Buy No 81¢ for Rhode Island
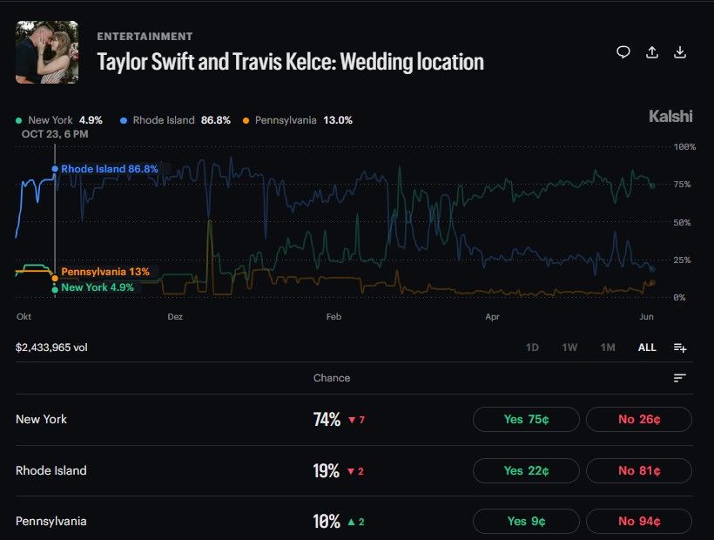 coord(639,471)
